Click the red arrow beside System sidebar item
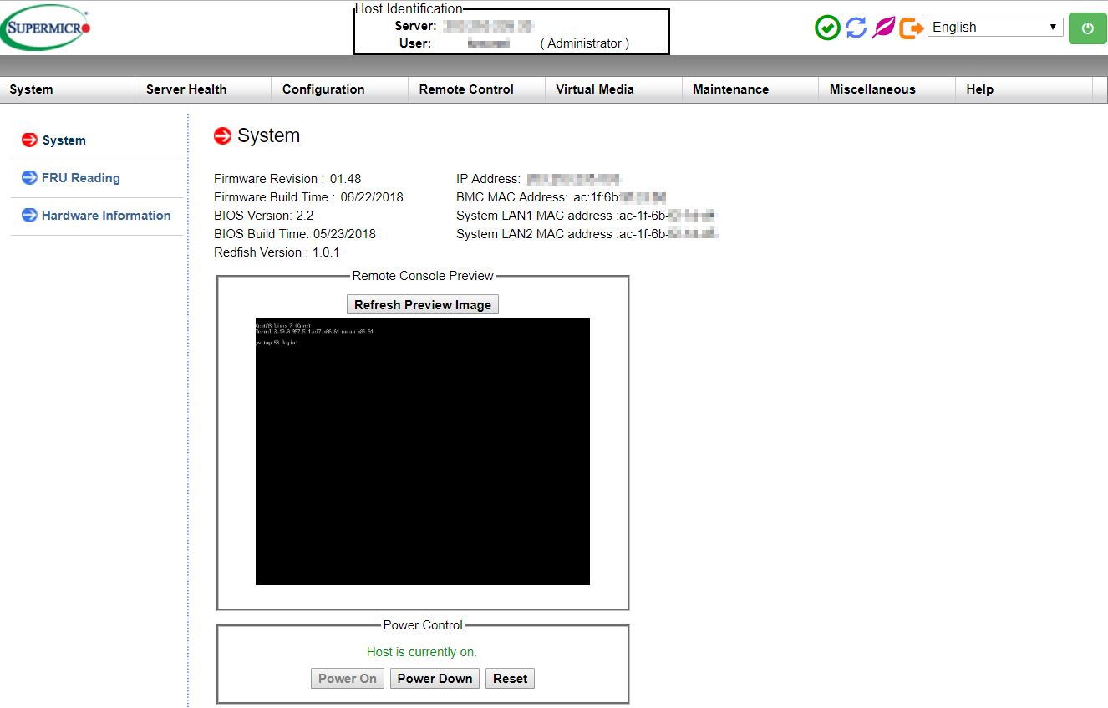 [29, 140]
